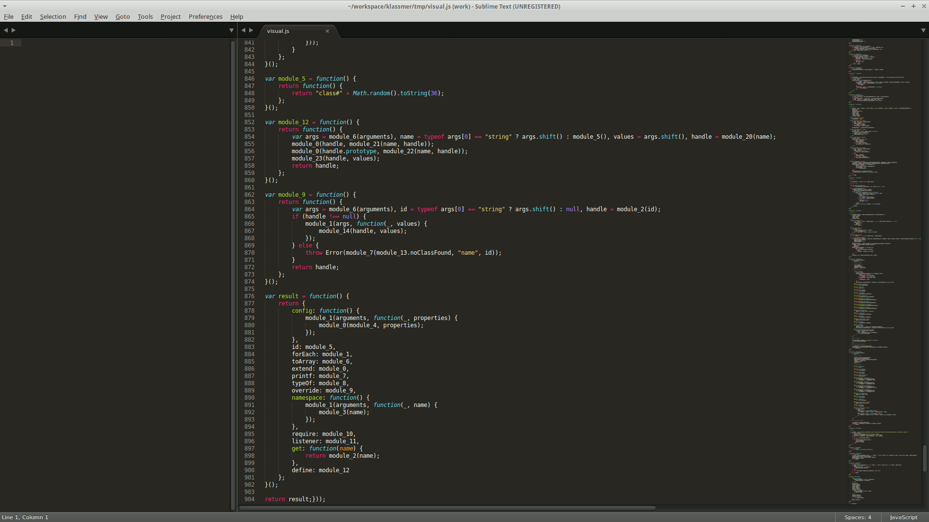Click right pane next-tab arrow
929x522 pixels.
pos(251,30)
